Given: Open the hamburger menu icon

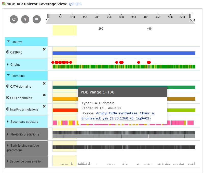Looking at the screenshot, I should point(37,19).
